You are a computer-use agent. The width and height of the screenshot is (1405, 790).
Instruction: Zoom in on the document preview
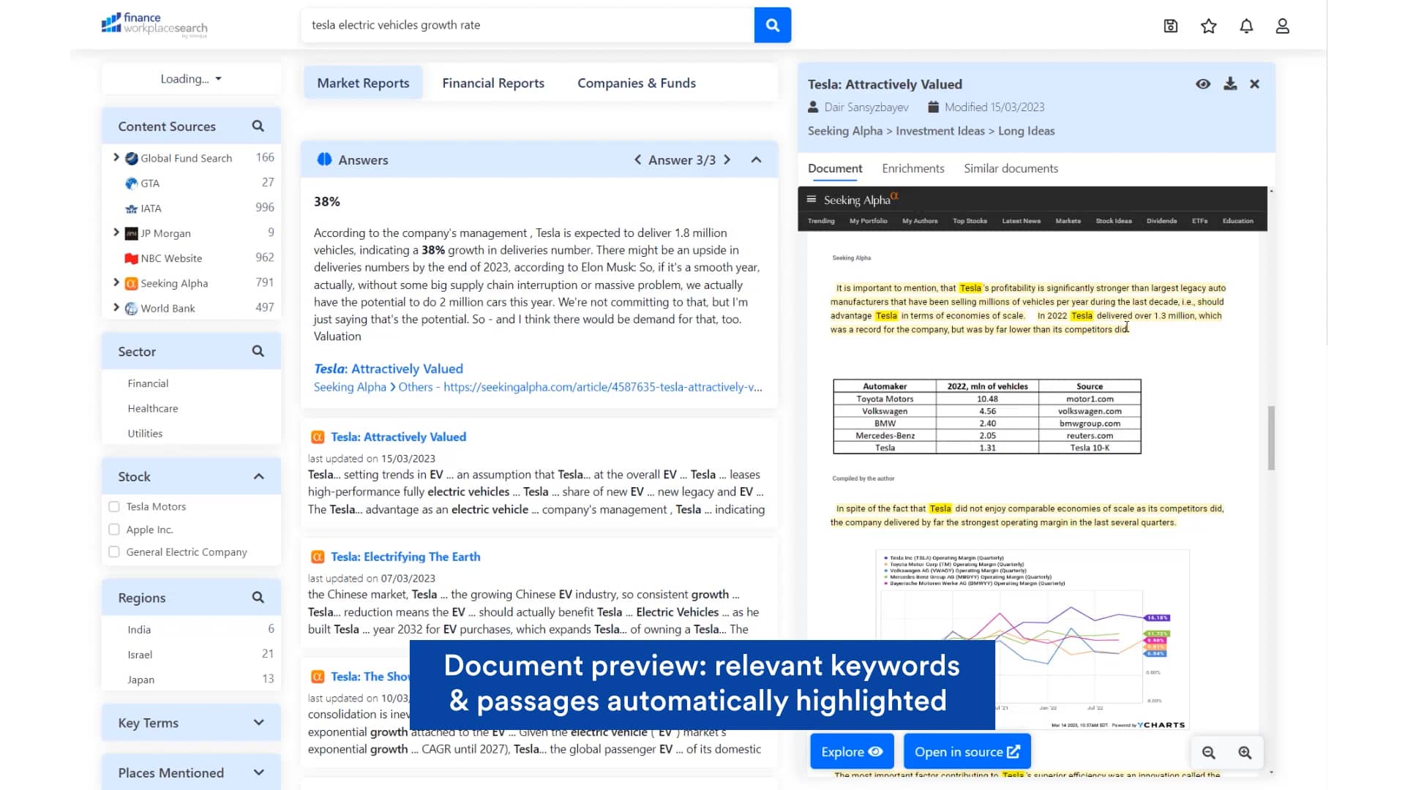pyautogui.click(x=1245, y=752)
